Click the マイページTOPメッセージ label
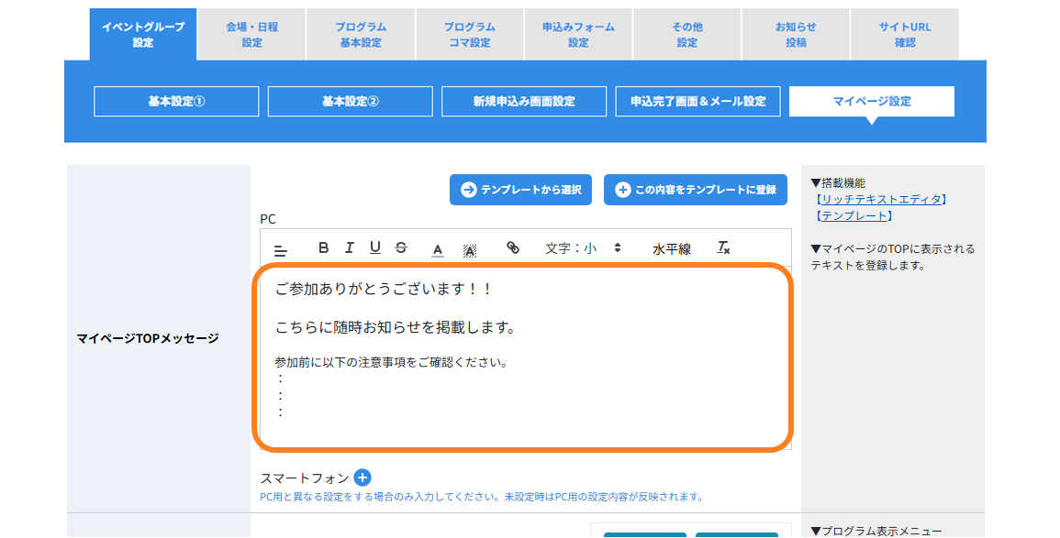The image size is (1060, 538). coord(148,338)
